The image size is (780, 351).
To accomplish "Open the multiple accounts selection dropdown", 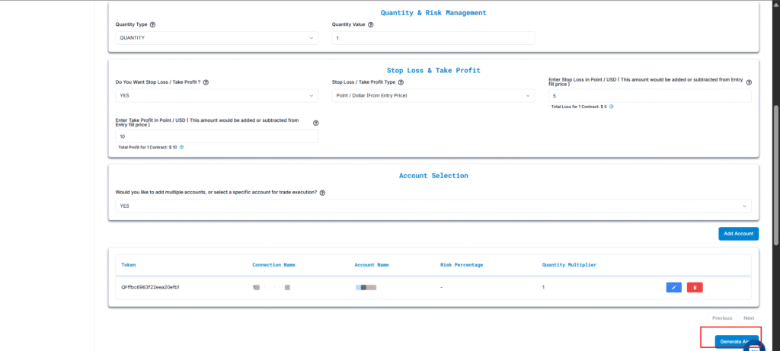I will (x=433, y=206).
